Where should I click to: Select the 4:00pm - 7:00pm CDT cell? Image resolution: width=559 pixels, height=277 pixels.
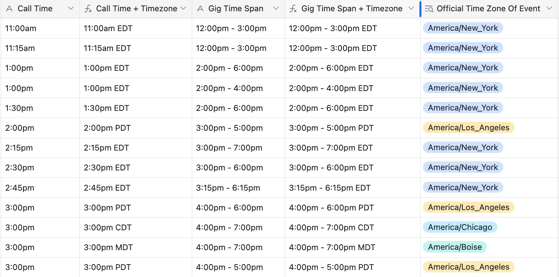(x=352, y=228)
